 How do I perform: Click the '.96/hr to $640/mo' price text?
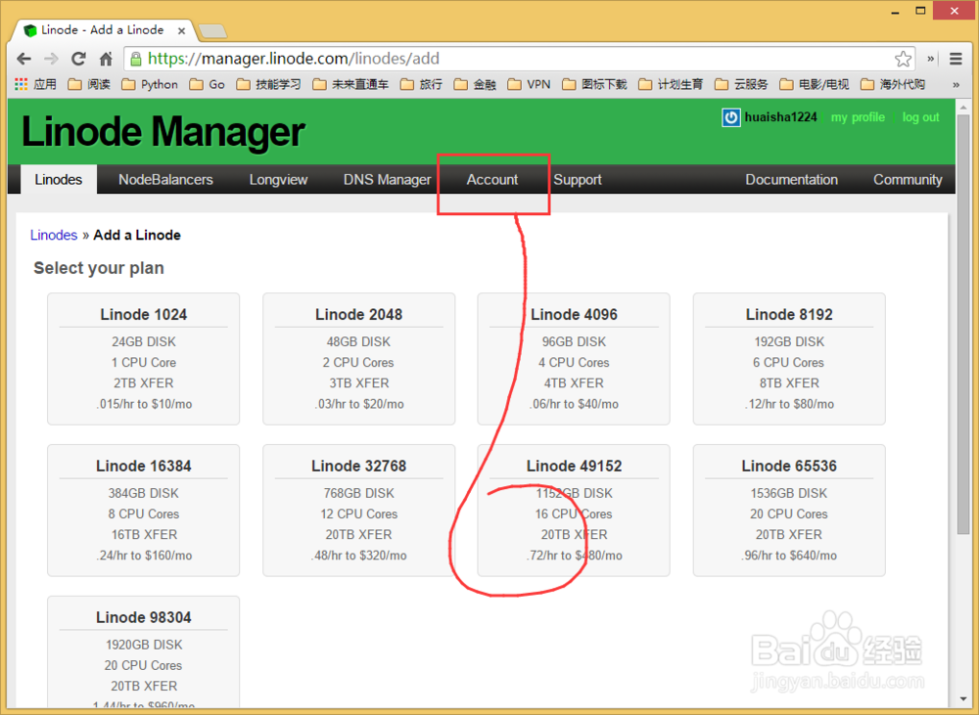tap(789, 556)
